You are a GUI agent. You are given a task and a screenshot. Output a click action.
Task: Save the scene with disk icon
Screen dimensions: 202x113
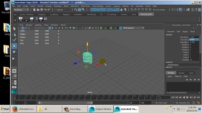tap(42, 10)
